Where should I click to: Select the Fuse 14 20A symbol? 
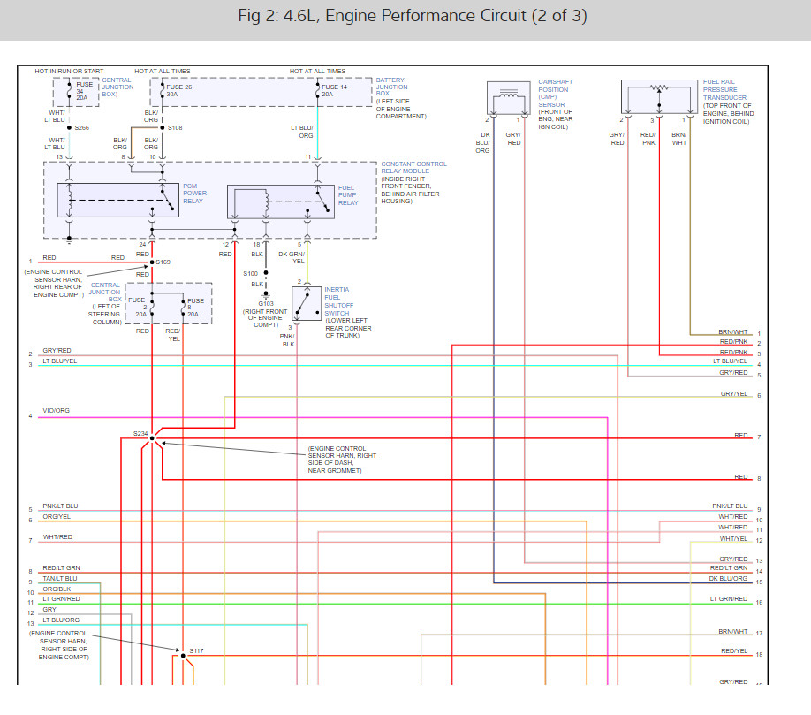tap(317, 92)
